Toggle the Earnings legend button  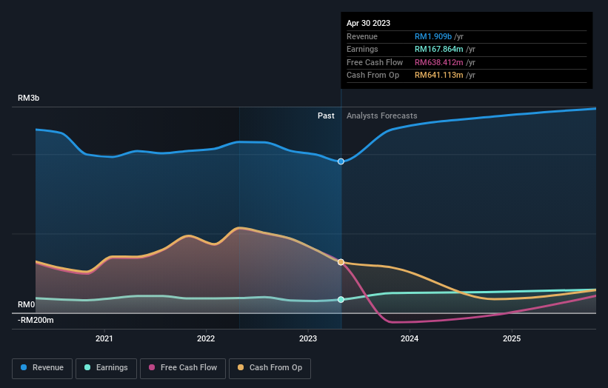pos(106,368)
